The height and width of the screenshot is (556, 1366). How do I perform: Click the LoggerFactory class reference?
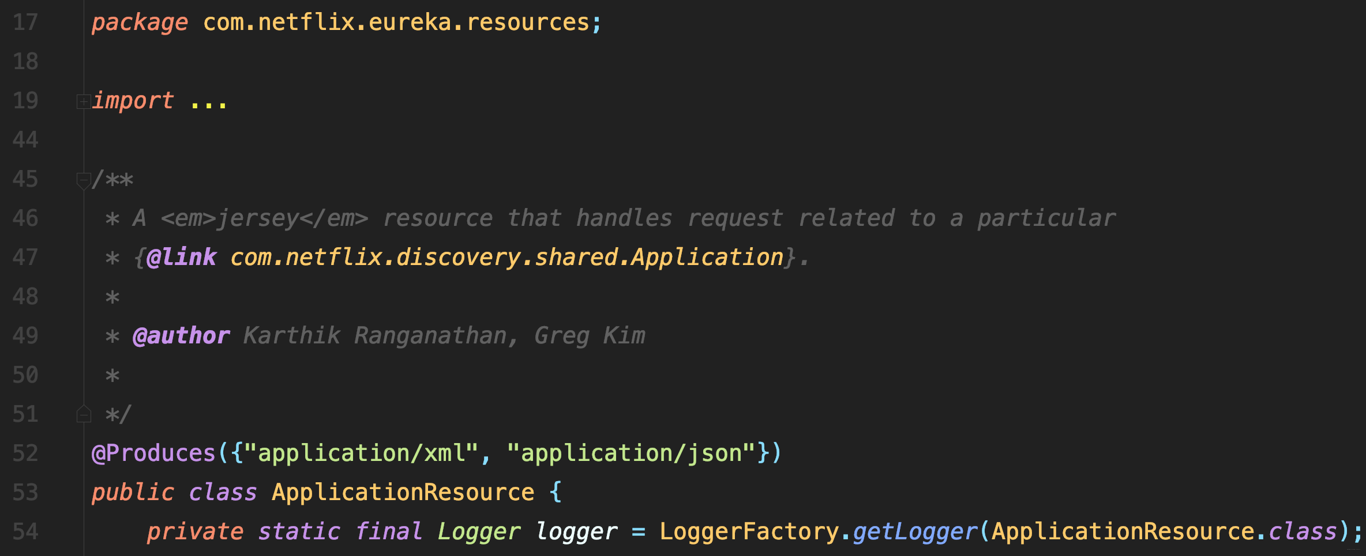click(x=749, y=532)
